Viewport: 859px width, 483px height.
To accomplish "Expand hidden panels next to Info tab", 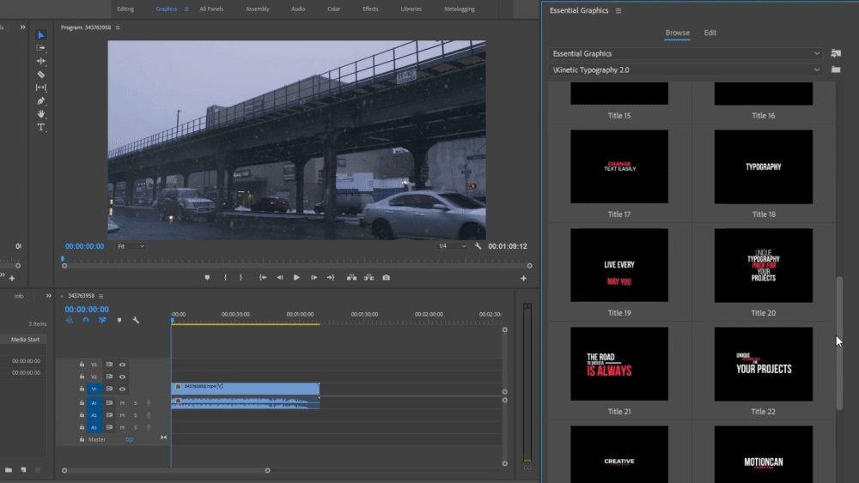I will 48,296.
